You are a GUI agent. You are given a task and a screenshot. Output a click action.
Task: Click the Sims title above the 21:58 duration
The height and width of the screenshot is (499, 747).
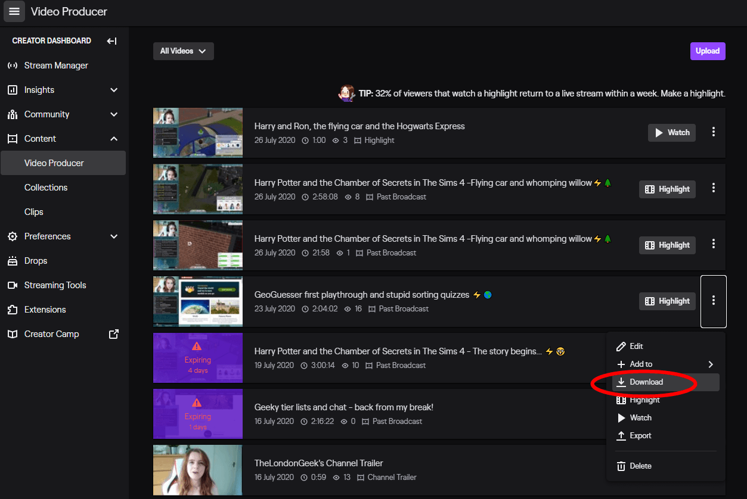coord(423,239)
